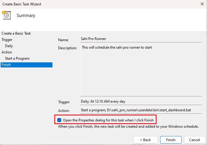Select the Trigger step in sidebar
Viewport: 207px width, 145px height.
point(7,40)
